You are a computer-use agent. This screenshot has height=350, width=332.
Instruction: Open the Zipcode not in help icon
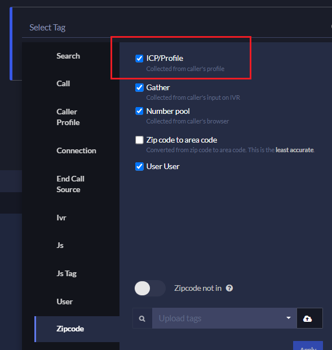[x=229, y=288]
